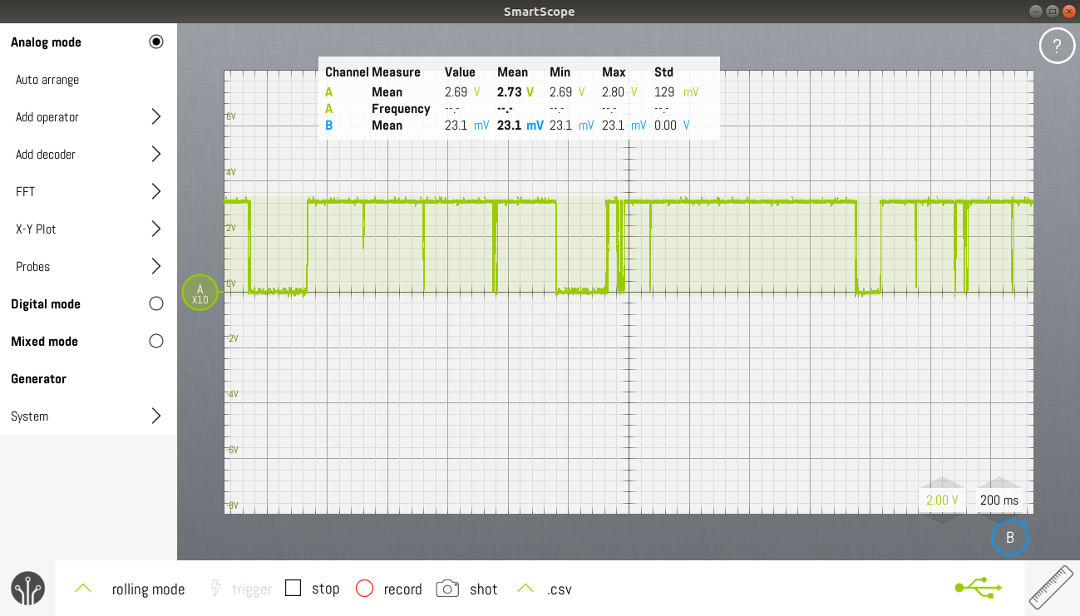Click the trigger lightning bolt icon
The height and width of the screenshot is (616, 1080).
click(216, 589)
